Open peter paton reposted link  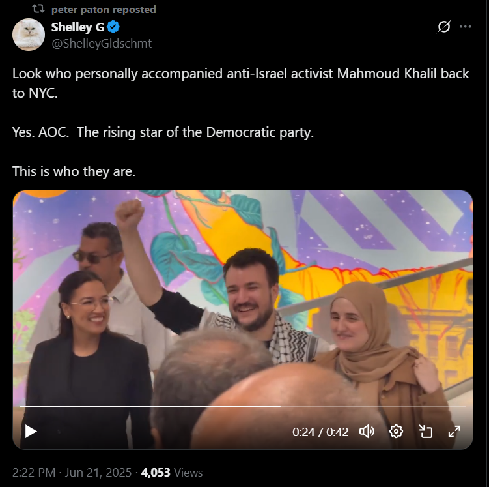104,10
